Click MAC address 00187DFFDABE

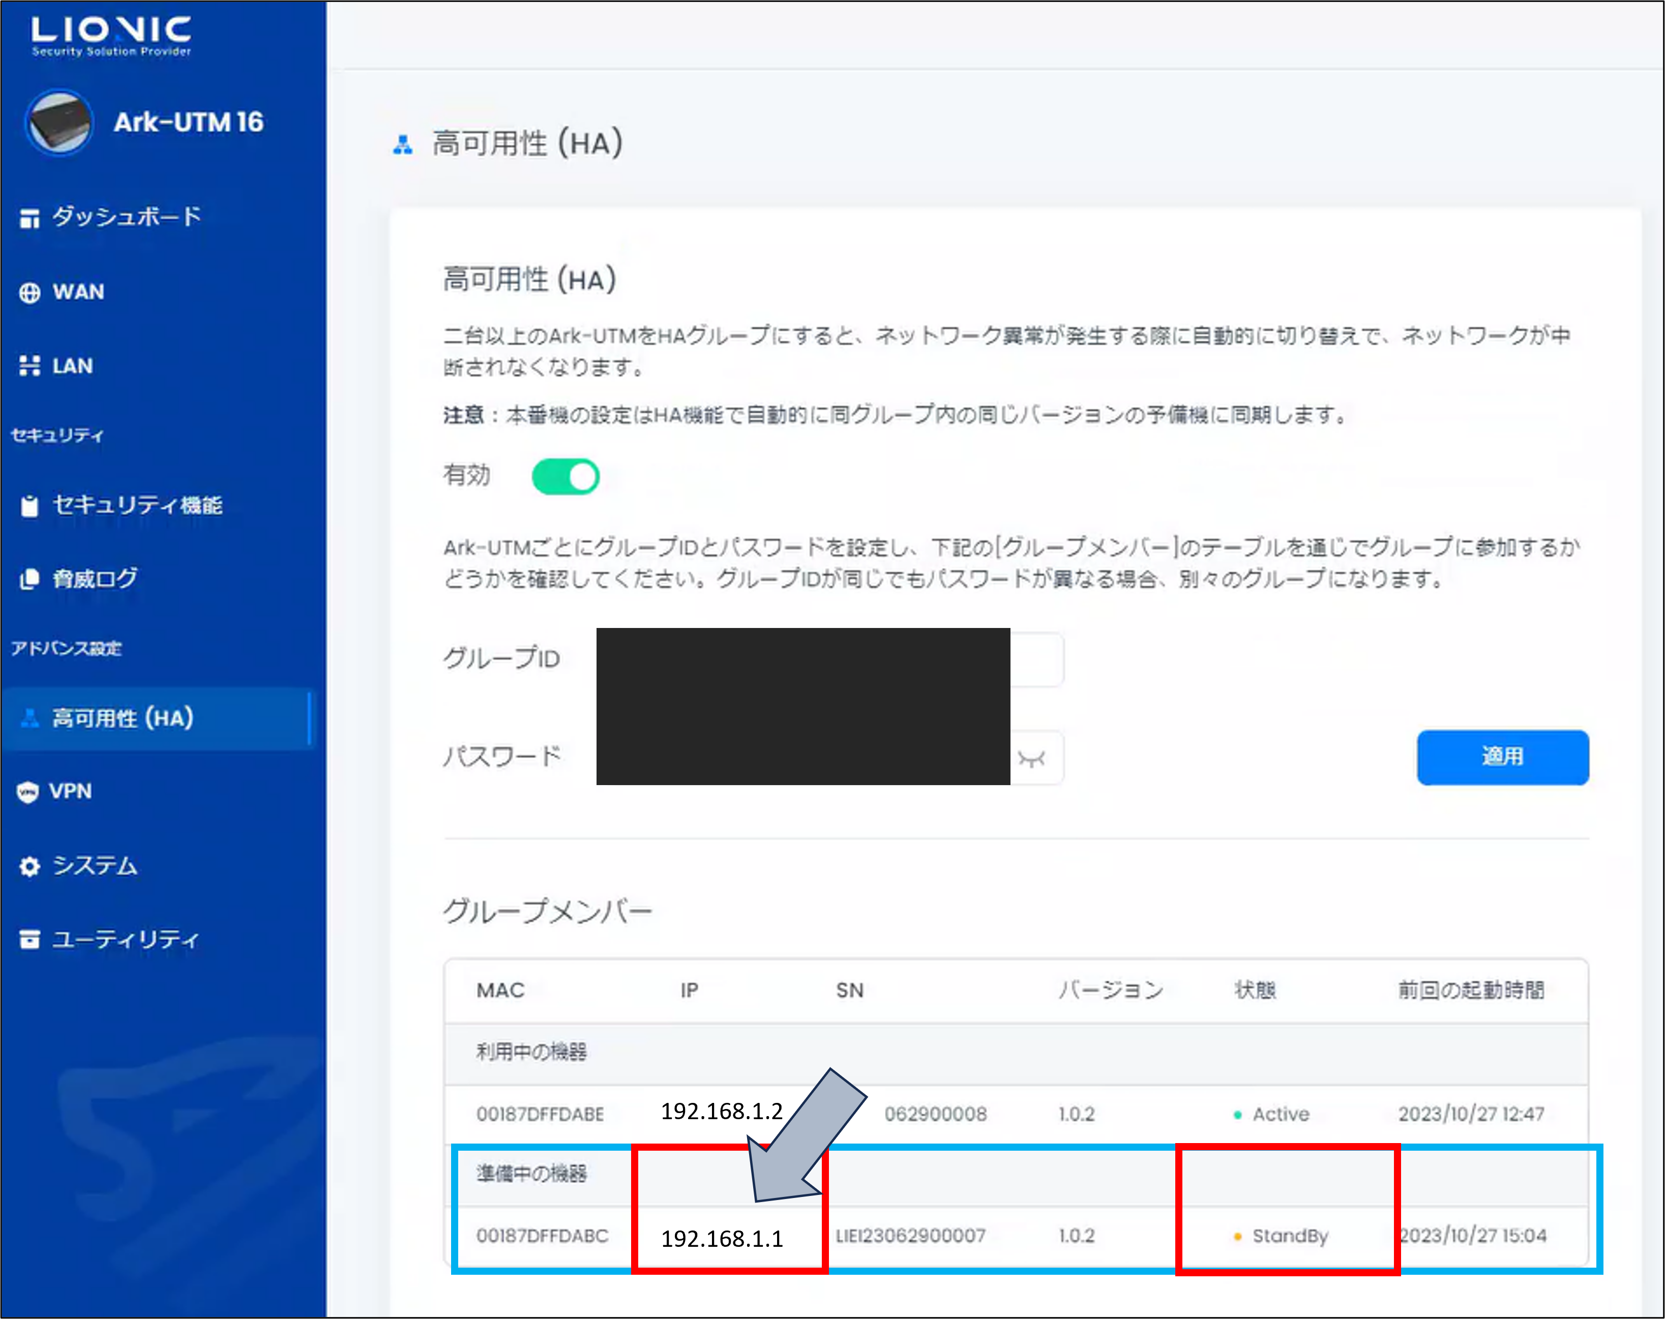click(x=540, y=1115)
